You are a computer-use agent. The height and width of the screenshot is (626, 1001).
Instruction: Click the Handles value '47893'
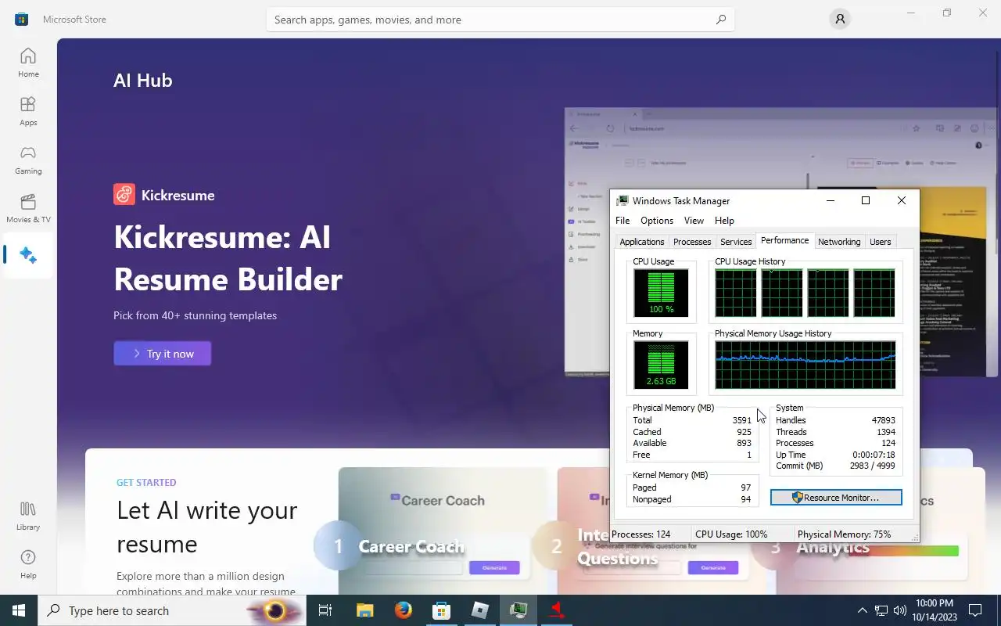pos(884,420)
